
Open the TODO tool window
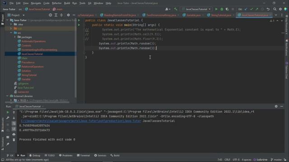point(50,155)
